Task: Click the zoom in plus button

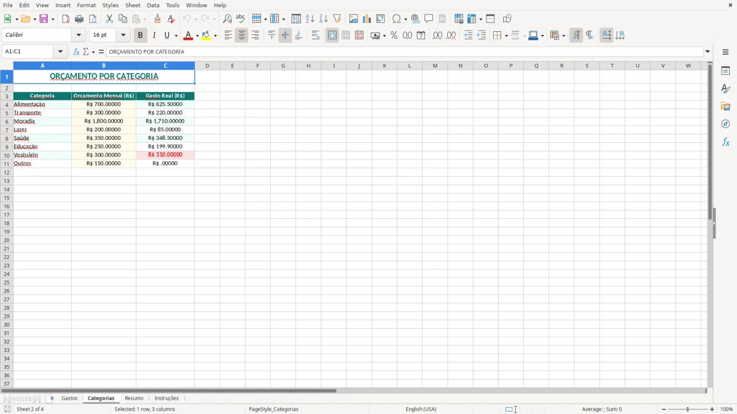Action: coord(712,409)
